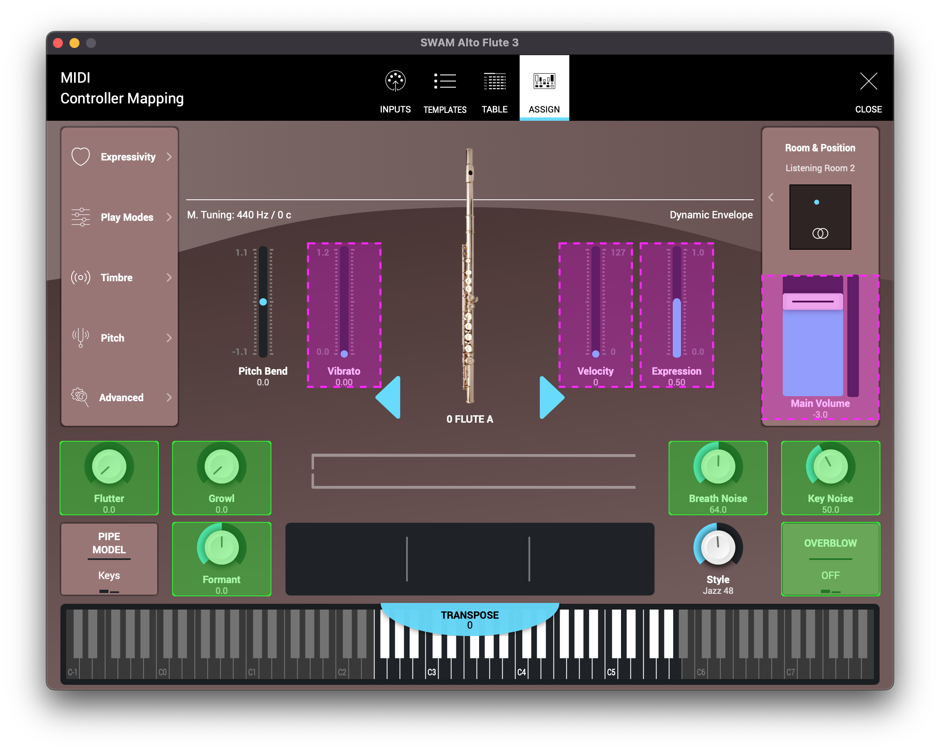Expand the Expressivity section chevron

(x=169, y=156)
